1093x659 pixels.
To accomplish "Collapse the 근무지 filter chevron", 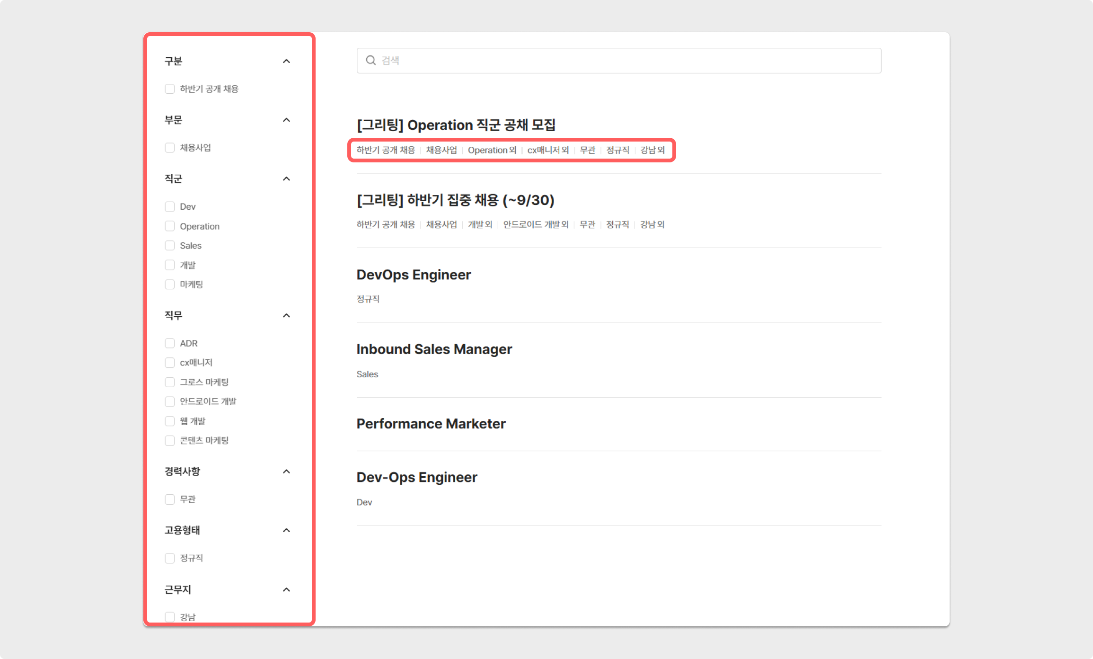I will coord(286,590).
